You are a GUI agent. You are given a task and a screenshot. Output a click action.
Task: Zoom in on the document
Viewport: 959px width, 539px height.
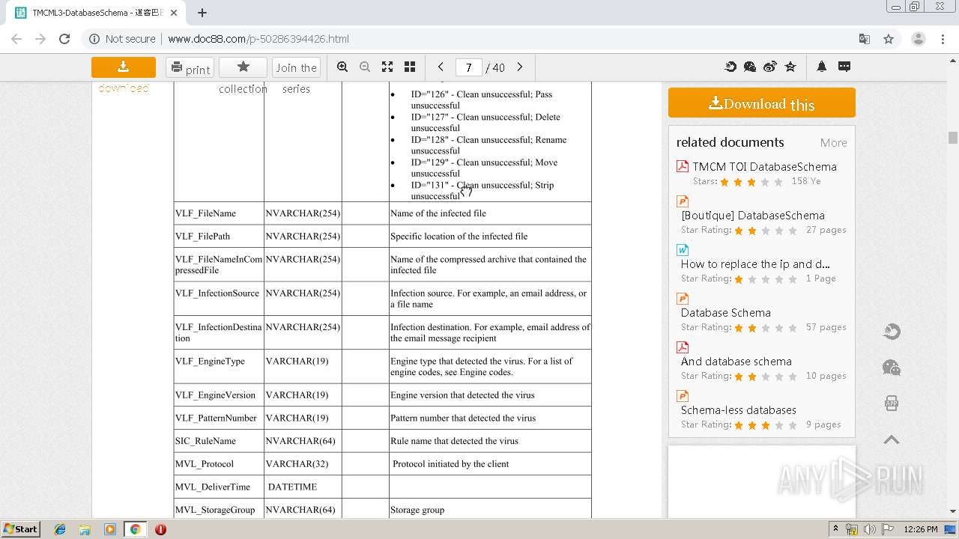click(x=342, y=67)
